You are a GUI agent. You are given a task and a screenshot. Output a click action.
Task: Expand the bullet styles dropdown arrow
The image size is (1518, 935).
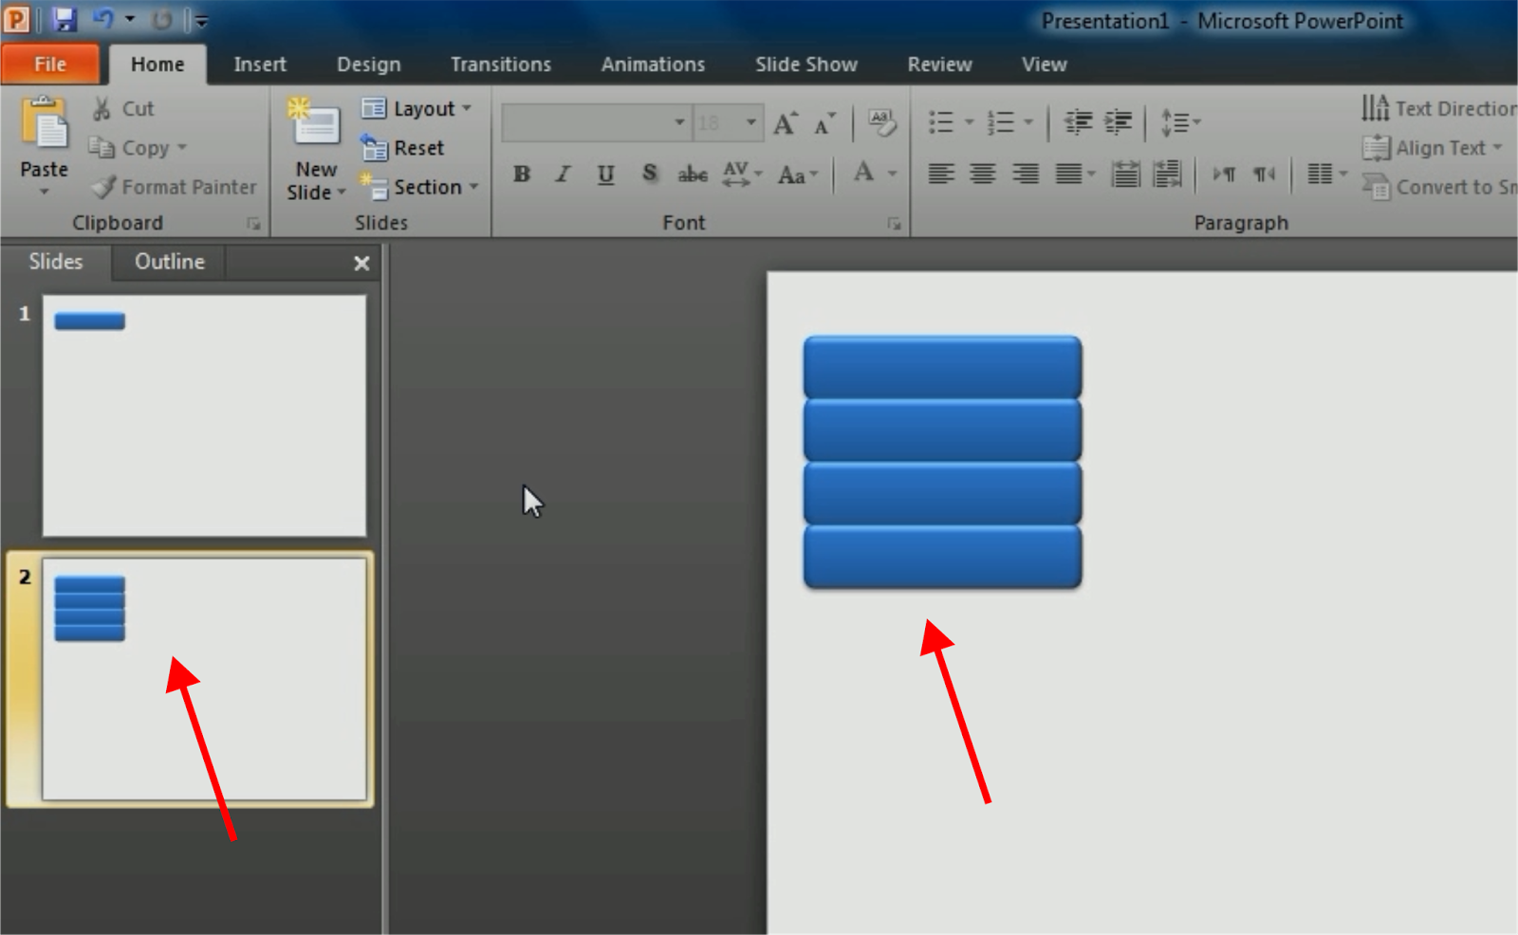tap(969, 122)
